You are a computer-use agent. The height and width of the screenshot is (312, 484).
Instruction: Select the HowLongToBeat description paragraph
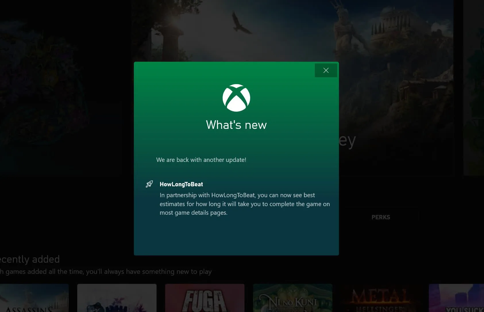[244, 204]
